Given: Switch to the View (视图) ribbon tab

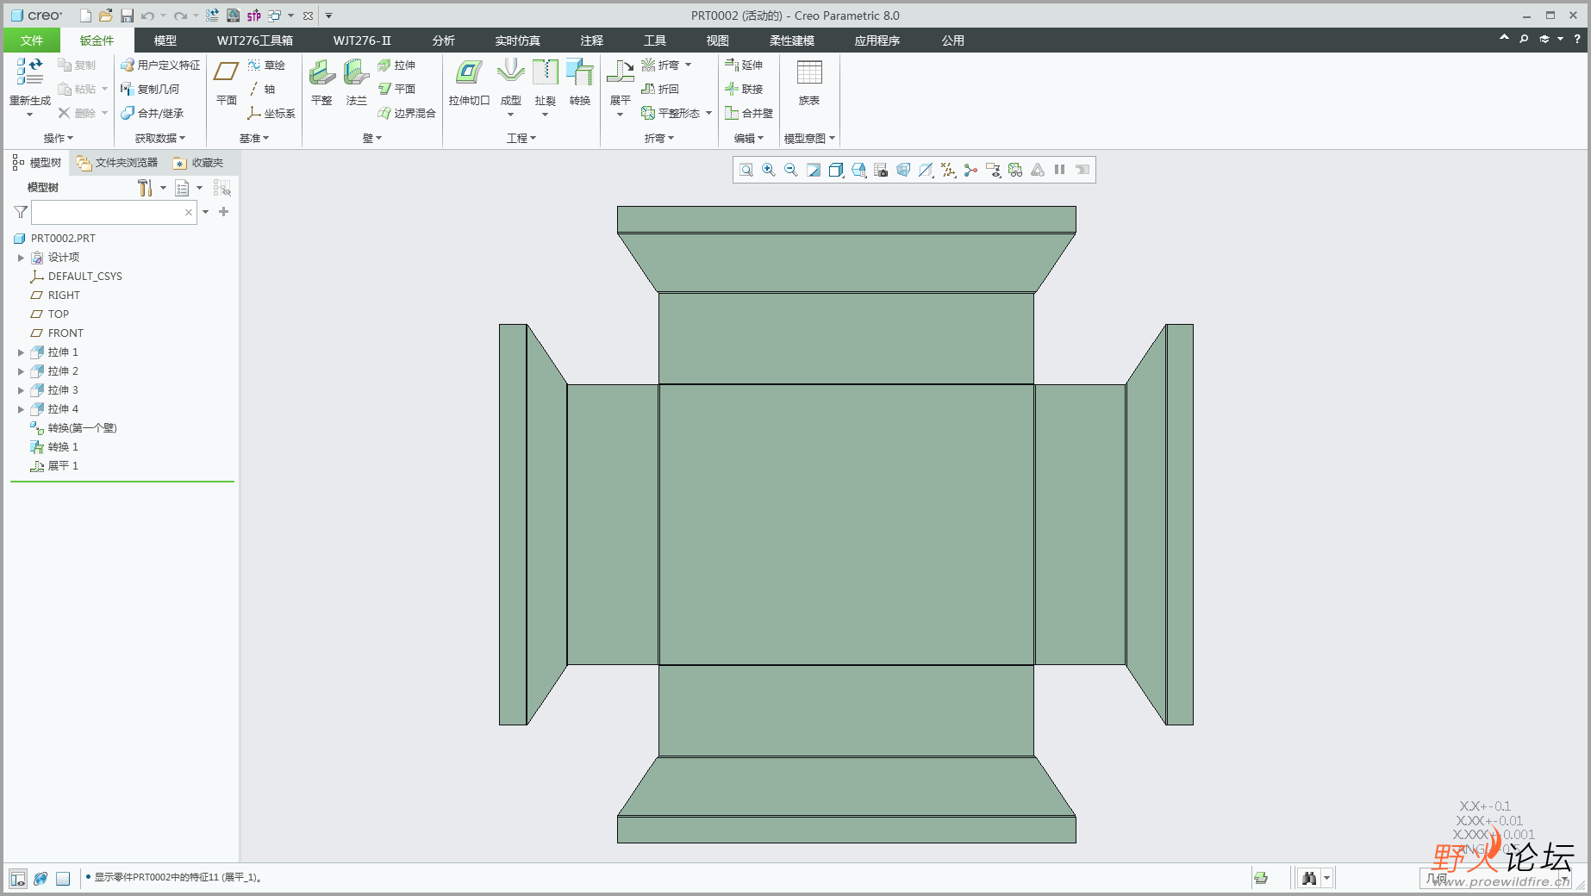Looking at the screenshot, I should pos(718,40).
